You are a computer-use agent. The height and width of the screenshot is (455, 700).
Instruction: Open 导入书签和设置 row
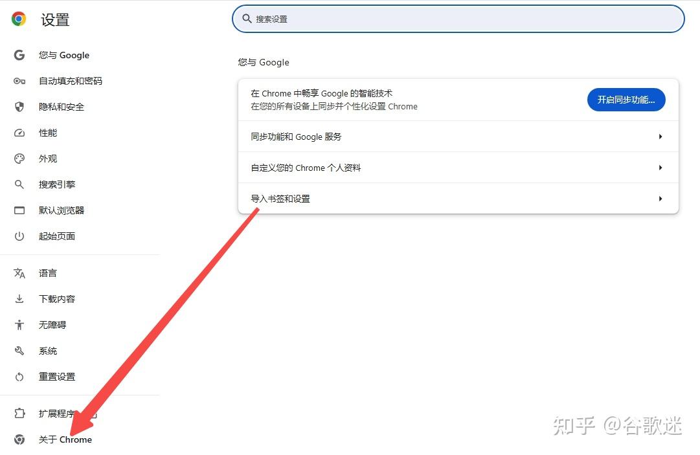click(458, 199)
